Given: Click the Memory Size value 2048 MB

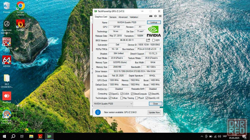Looking at the screenshot, I should [117, 67].
